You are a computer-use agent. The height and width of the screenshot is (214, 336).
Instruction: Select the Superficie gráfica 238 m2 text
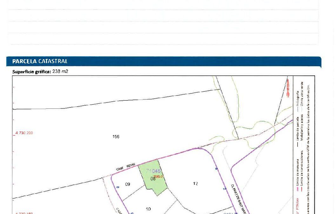(x=40, y=71)
